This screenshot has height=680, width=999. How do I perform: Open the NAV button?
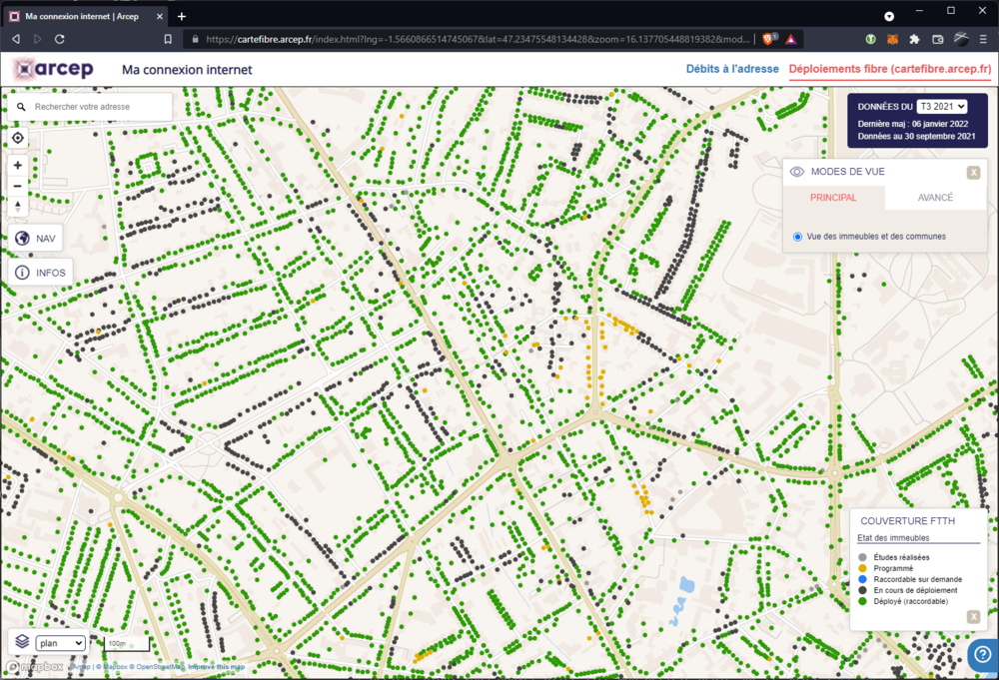[36, 238]
